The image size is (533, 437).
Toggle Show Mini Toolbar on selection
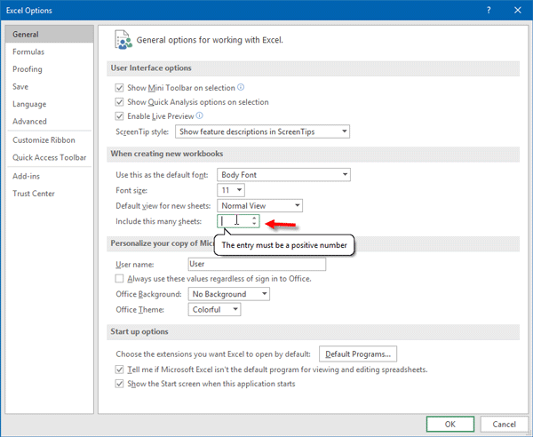pos(119,88)
